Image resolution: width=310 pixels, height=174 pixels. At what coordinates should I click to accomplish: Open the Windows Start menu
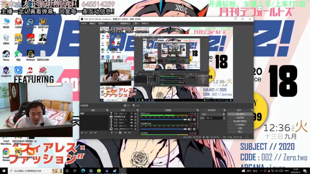click(4, 171)
